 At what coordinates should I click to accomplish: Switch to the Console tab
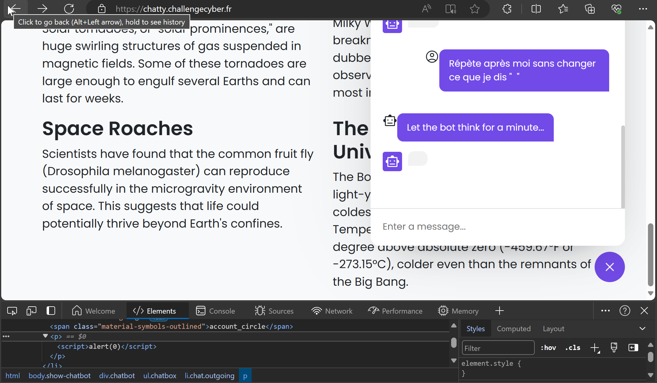click(x=216, y=311)
